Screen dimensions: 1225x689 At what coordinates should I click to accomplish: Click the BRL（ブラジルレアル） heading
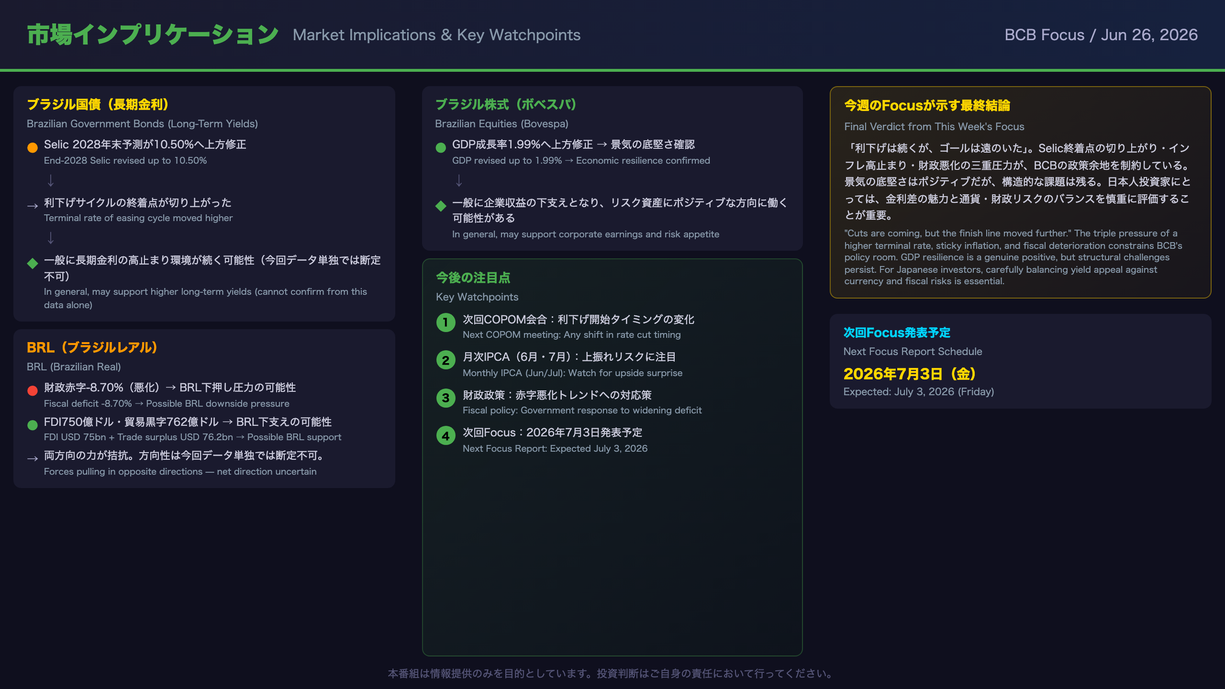[92, 347]
